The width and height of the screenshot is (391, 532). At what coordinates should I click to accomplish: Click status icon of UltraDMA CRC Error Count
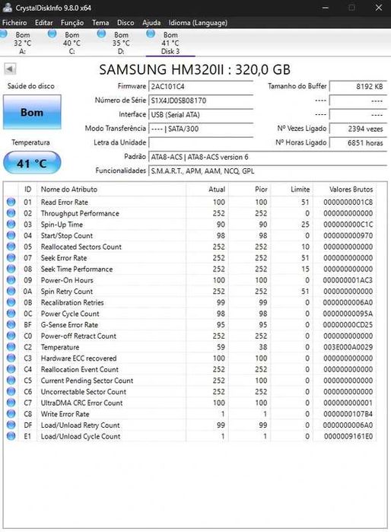coord(11,403)
